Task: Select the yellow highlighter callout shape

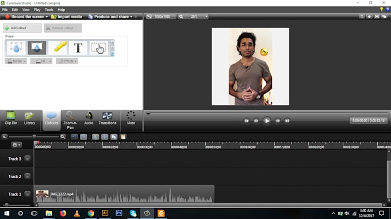Action: click(x=57, y=48)
